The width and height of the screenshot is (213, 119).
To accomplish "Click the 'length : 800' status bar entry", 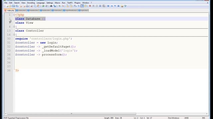I will (109, 118).
